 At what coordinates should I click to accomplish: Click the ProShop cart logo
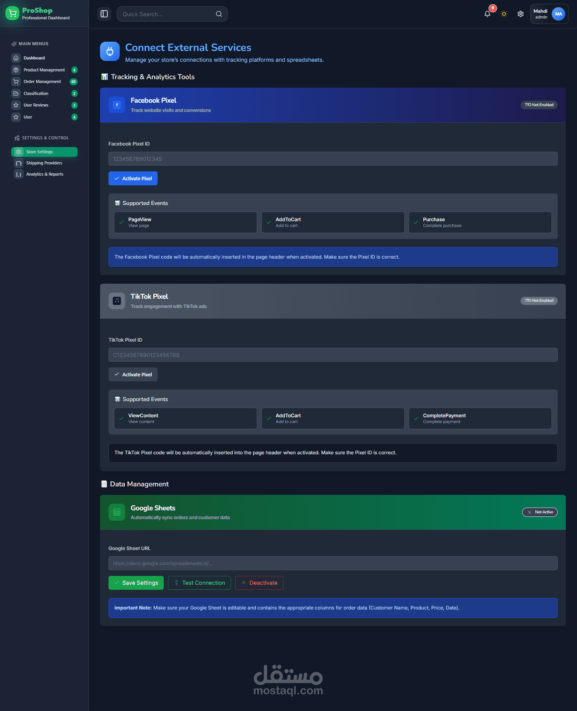click(12, 13)
